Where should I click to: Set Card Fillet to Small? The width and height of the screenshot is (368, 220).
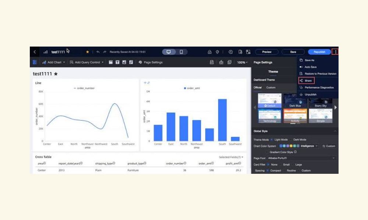coord(286,165)
